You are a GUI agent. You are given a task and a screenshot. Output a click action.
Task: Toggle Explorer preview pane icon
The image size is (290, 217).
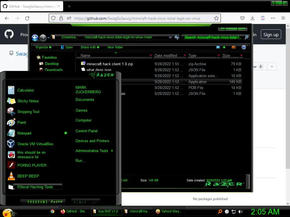[234, 47]
